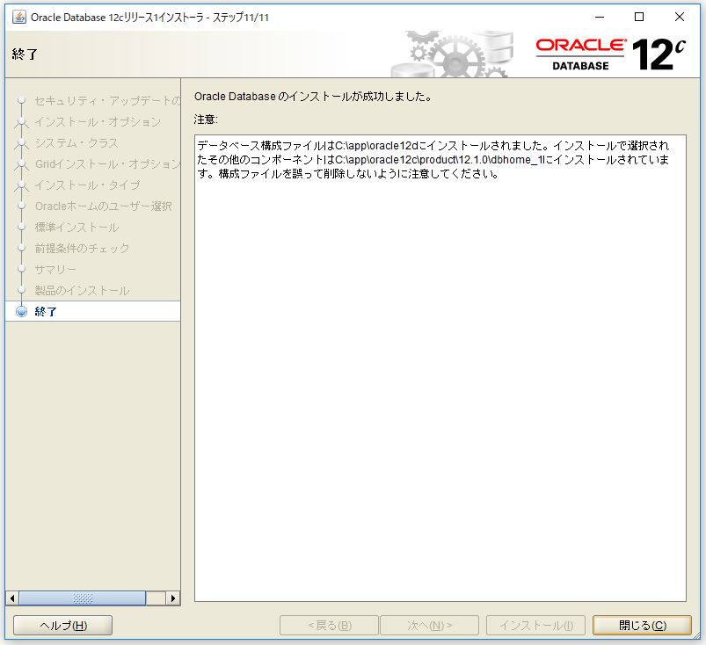Select the 製品のインストール step

coord(82,290)
